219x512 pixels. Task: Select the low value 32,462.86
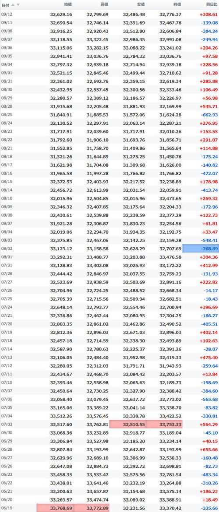point(134,324)
